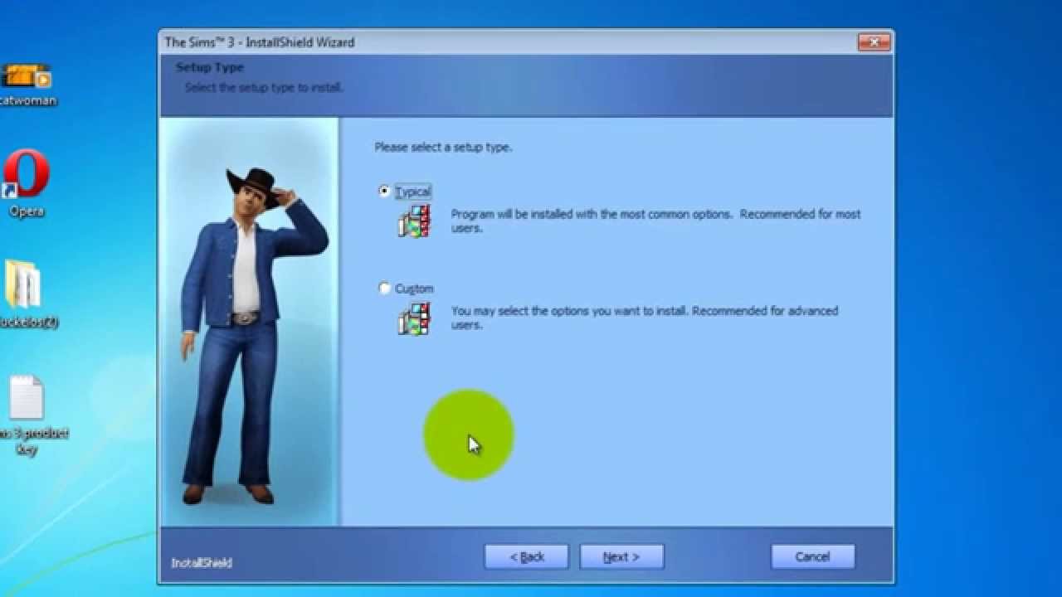Screen dimensions: 1062x597
Task: Click 'Please select a setup type.' text
Action: click(x=443, y=147)
